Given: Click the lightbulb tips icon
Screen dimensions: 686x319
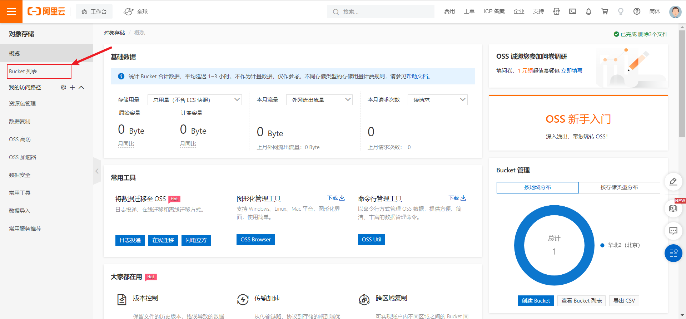Looking at the screenshot, I should pyautogui.click(x=621, y=11).
